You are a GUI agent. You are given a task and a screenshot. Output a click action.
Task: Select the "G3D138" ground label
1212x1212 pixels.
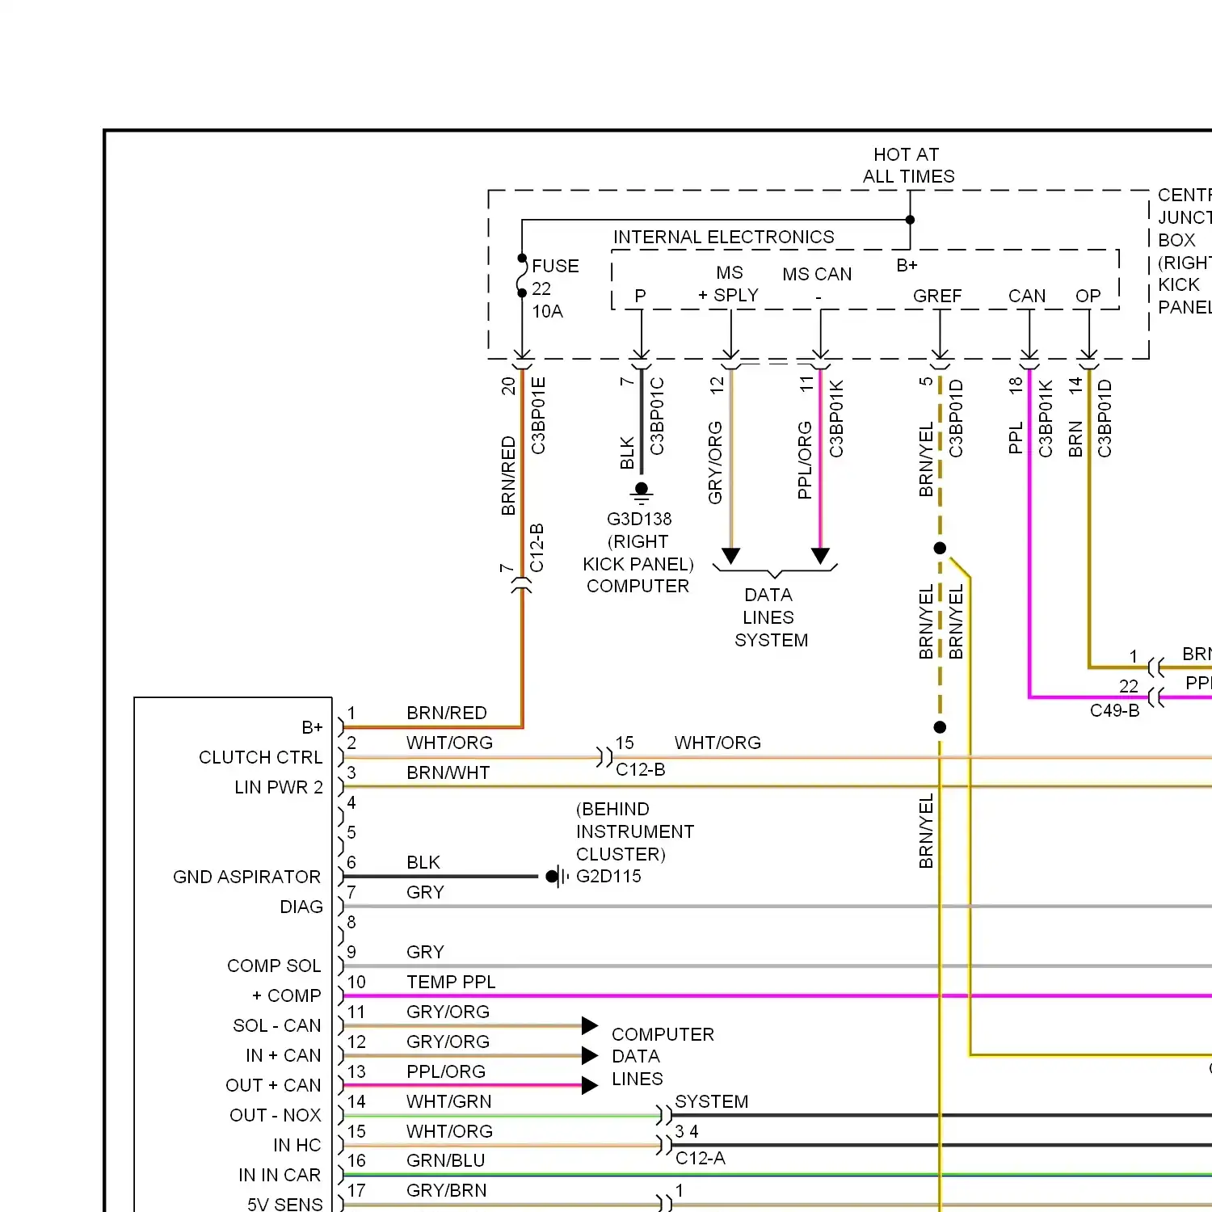[x=639, y=519]
